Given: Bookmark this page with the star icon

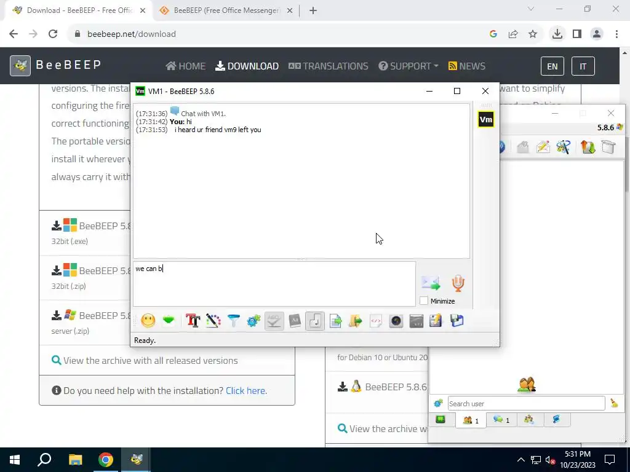Looking at the screenshot, I should coord(533,34).
